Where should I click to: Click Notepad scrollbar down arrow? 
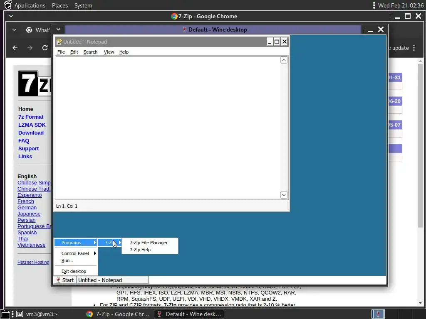[284, 195]
